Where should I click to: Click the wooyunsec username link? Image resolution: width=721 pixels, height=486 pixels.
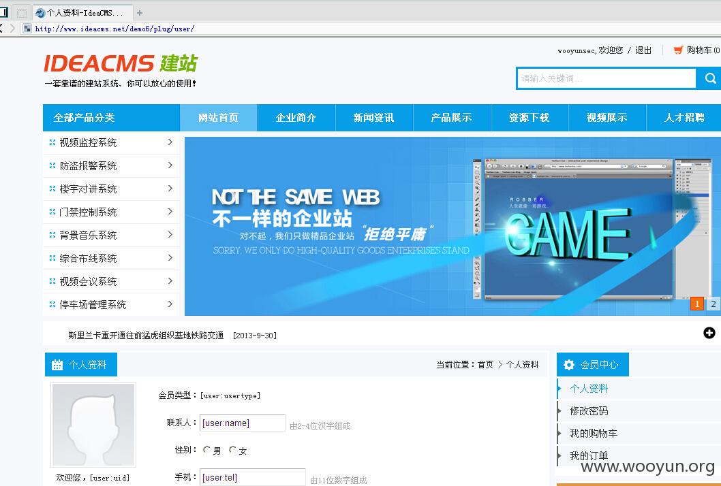(x=577, y=50)
